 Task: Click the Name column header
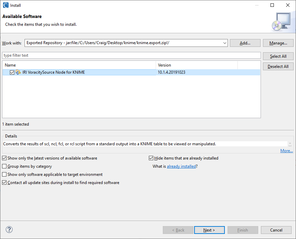(x=79, y=65)
